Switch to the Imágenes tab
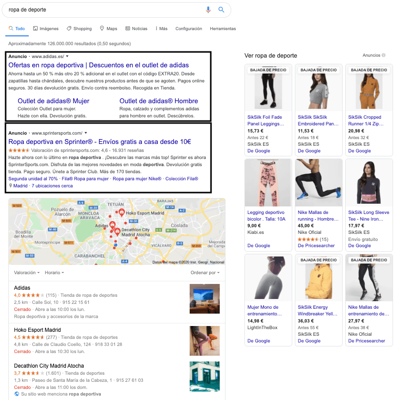The width and height of the screenshot is (397, 400). click(46, 29)
